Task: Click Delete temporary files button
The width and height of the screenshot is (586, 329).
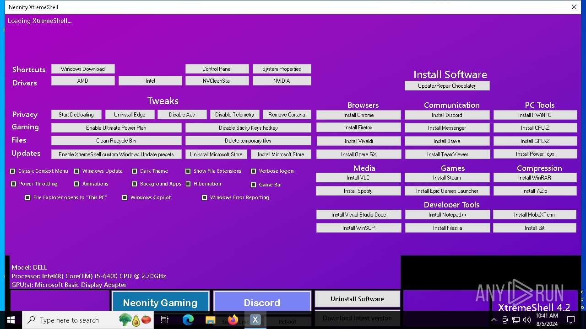Action: point(248,141)
